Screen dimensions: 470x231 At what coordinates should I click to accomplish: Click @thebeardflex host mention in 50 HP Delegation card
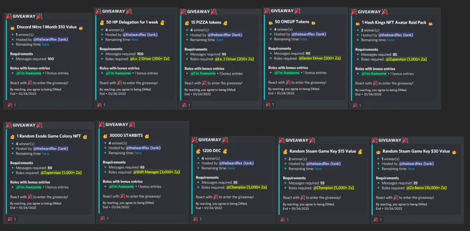click(140, 35)
